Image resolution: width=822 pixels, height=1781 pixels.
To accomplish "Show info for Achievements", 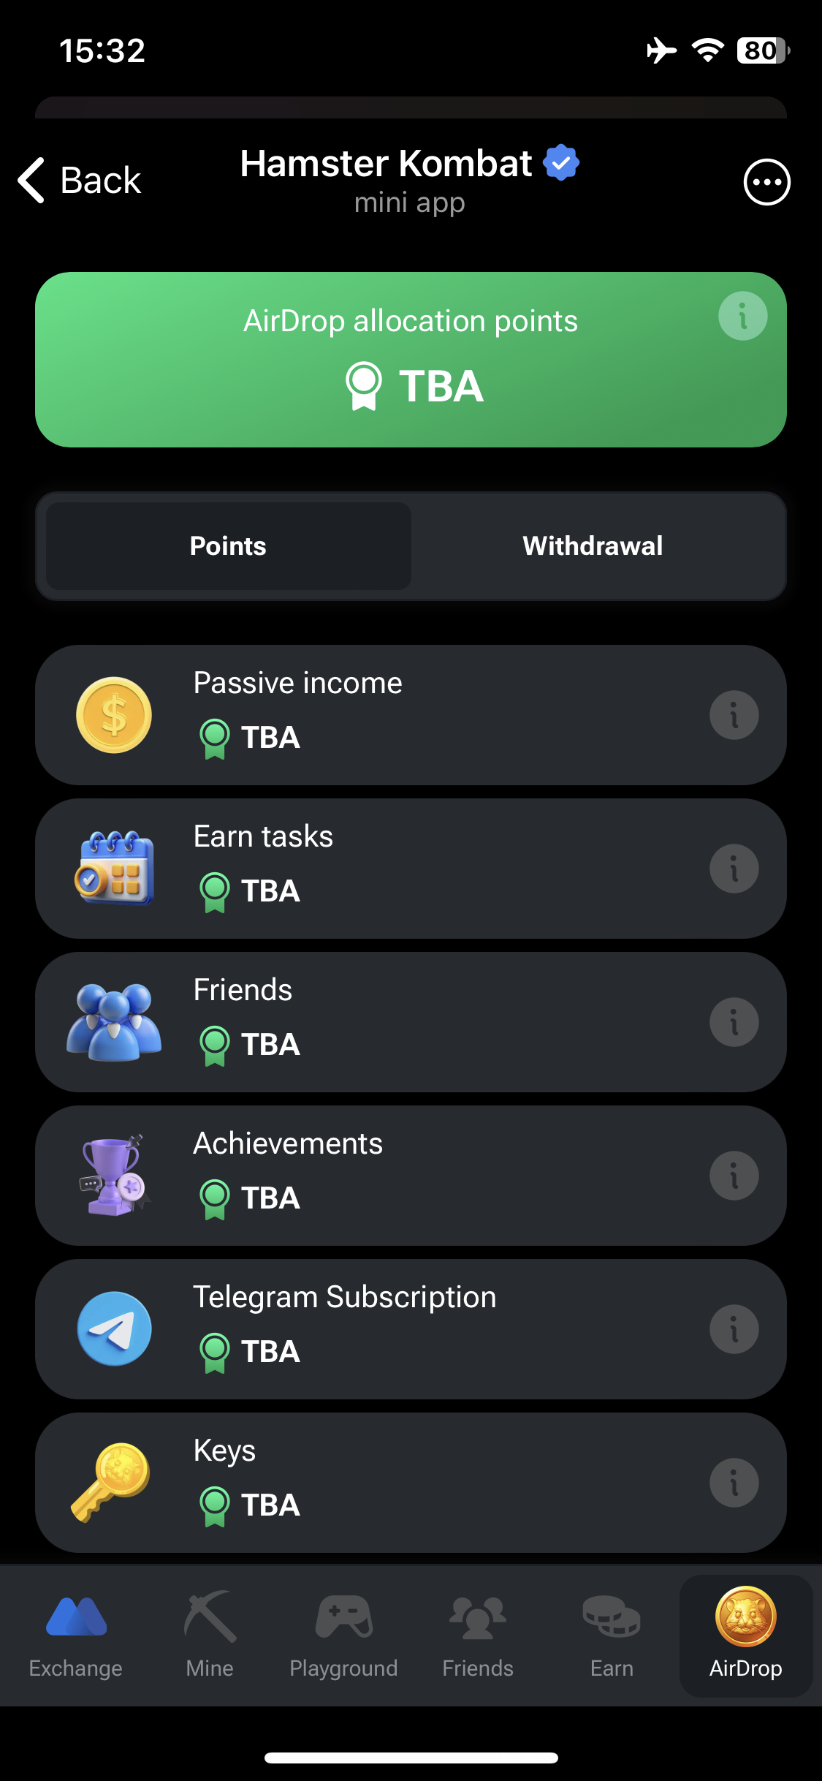I will tap(734, 1176).
